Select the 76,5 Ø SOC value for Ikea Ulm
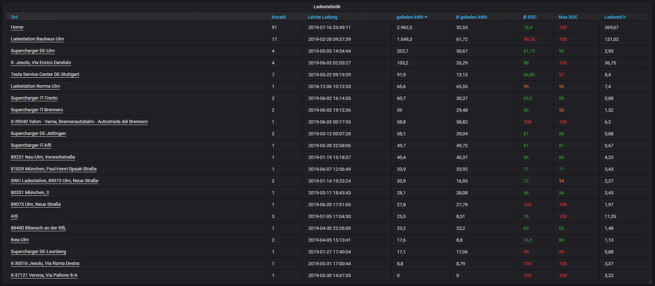 tap(528, 240)
